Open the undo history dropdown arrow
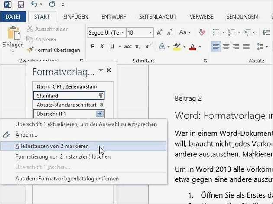Image resolution: width=273 pixels, height=204 pixels. [x=41, y=5]
